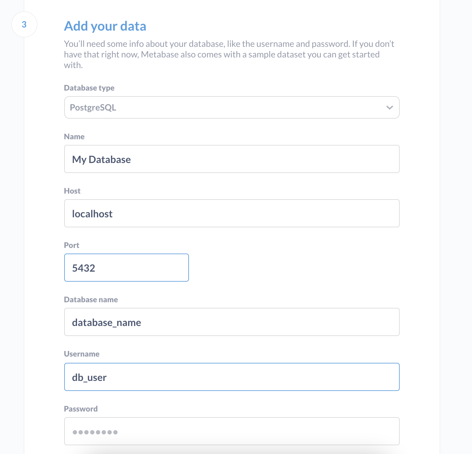Click the 'Host' field label
The width and height of the screenshot is (472, 454).
pos(72,191)
